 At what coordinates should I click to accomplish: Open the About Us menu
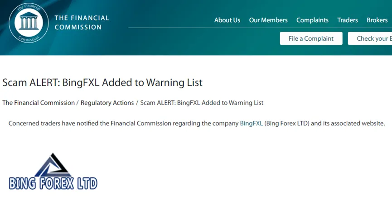click(227, 20)
